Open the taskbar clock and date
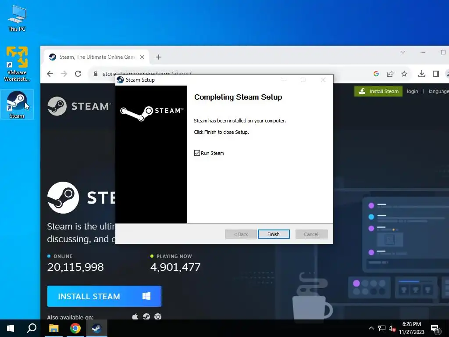 412,328
